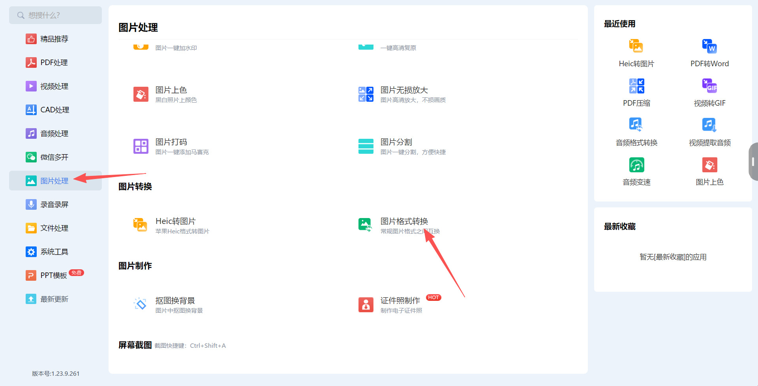Viewport: 758px width, 386px height.
Task: Open recent Heic转图片 shortcut
Action: tap(636, 53)
